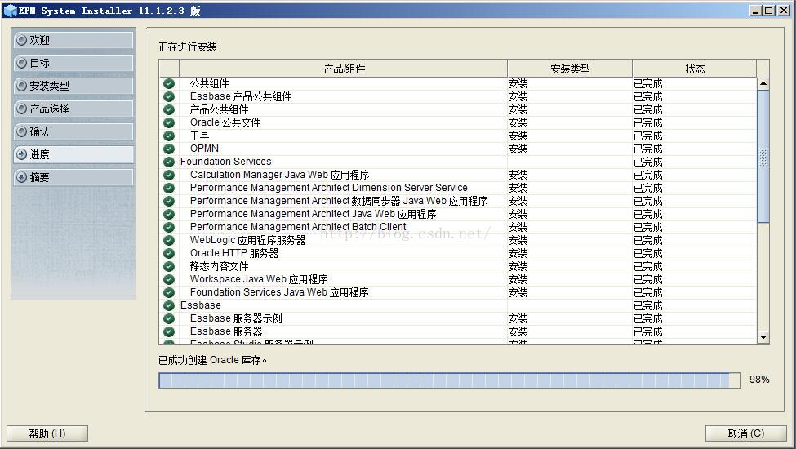Click the 摘要 step arrow icon

(21, 177)
